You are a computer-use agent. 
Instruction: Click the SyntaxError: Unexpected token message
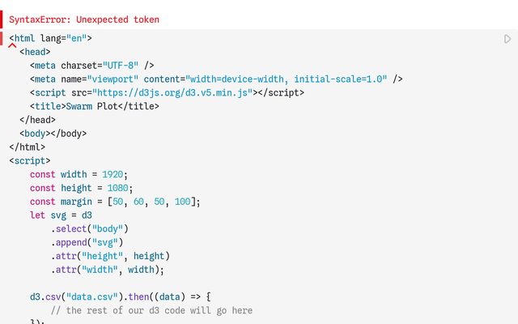coord(84,19)
